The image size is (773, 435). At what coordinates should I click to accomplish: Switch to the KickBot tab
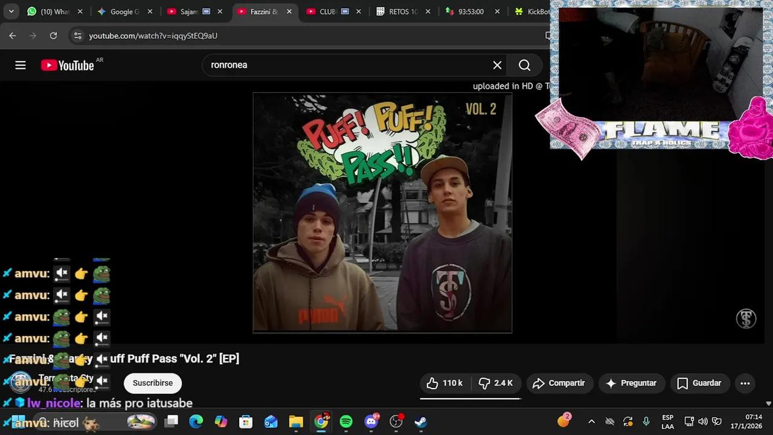[x=531, y=11]
